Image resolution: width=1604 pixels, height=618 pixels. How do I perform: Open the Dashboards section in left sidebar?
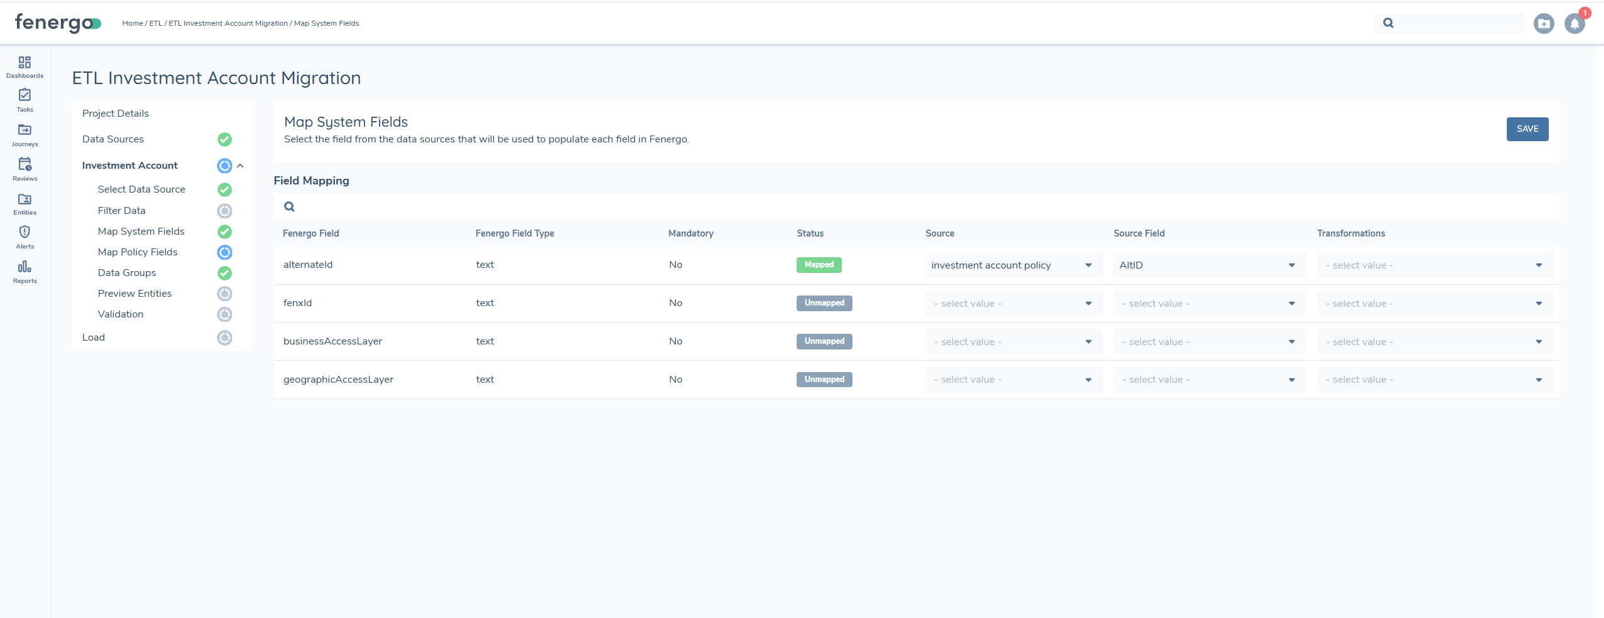point(24,67)
